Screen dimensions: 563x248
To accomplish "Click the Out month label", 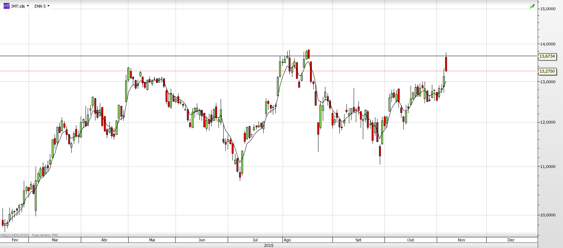I will (411, 240).
